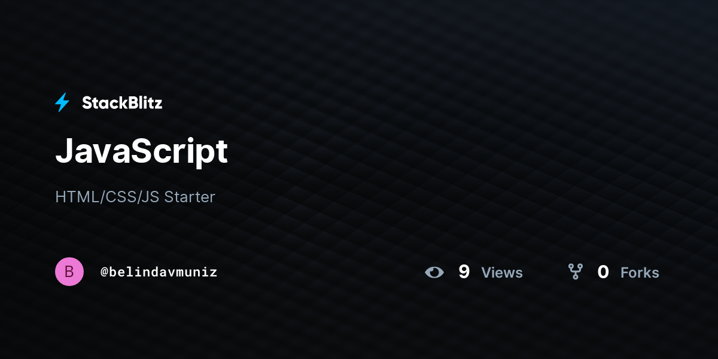Open the JavaScript project title

click(x=141, y=153)
